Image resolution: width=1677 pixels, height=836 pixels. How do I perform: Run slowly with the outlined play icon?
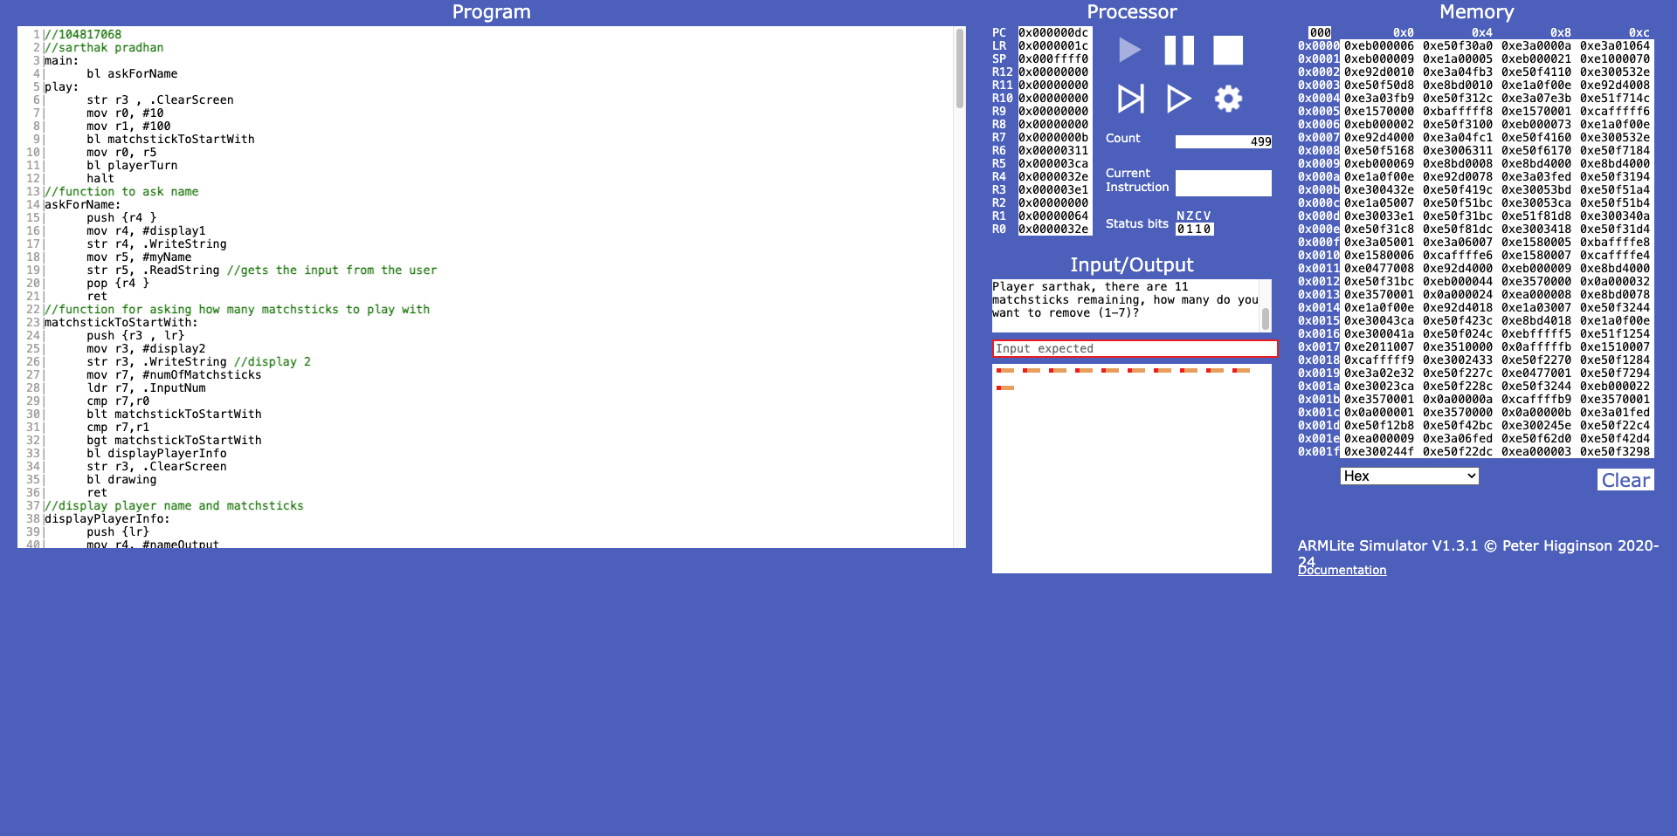click(1179, 99)
